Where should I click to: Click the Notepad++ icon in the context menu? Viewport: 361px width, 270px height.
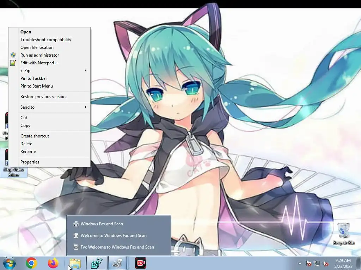[x=13, y=63]
